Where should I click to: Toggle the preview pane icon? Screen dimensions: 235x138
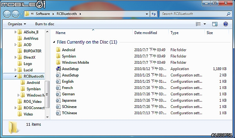coord(214,24)
